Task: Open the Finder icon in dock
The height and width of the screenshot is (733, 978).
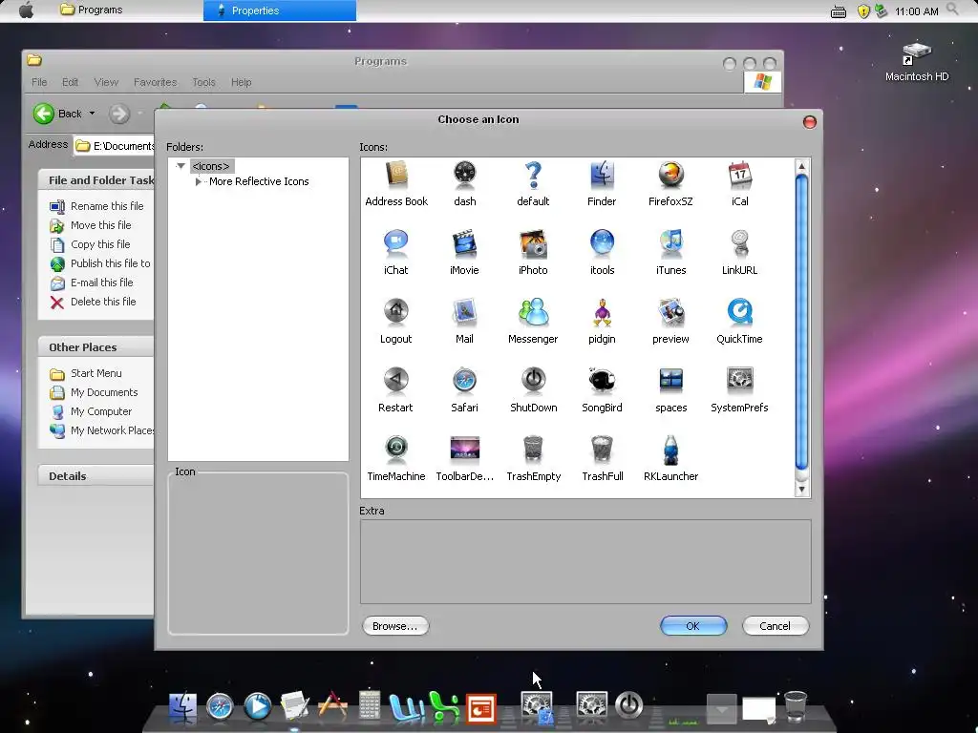Action: pos(182,707)
